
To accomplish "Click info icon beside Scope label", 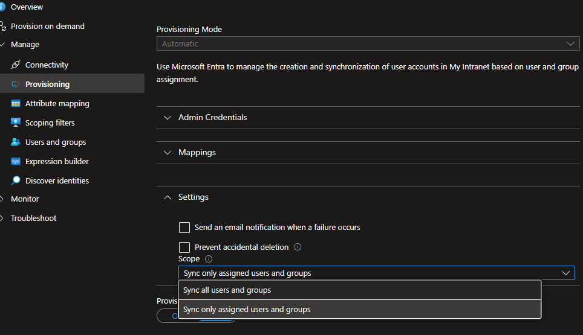I will 209,258.
